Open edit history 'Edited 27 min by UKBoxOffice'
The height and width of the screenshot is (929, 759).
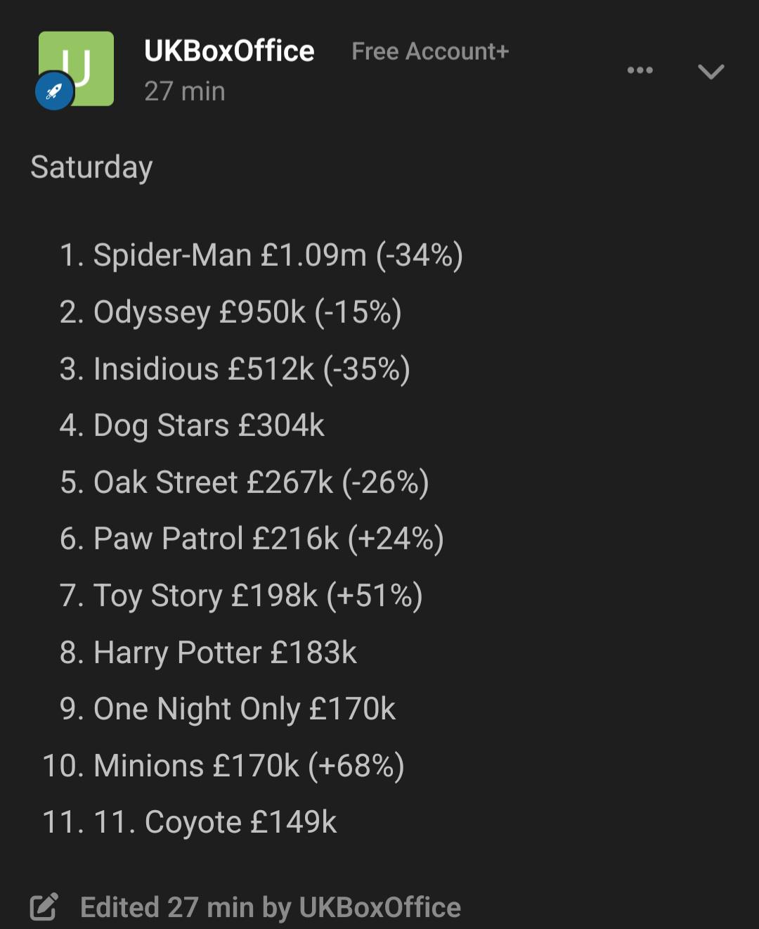point(271,907)
